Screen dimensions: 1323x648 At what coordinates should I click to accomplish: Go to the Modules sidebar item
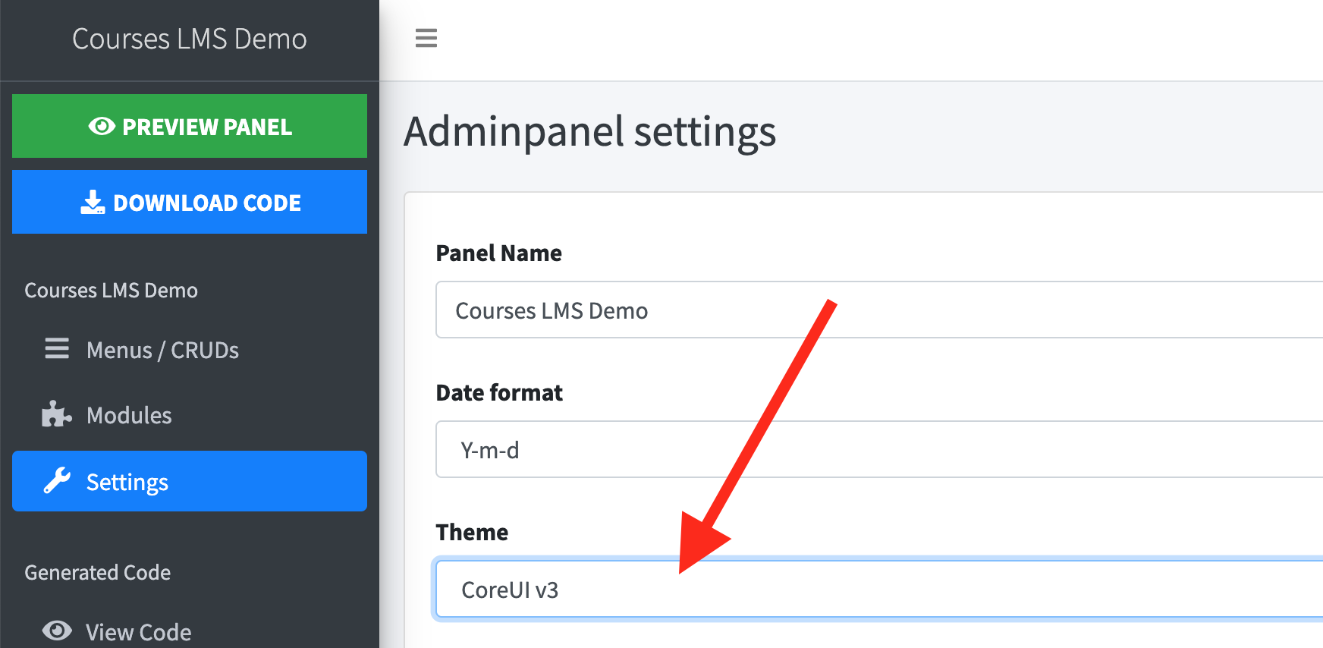coord(129,415)
